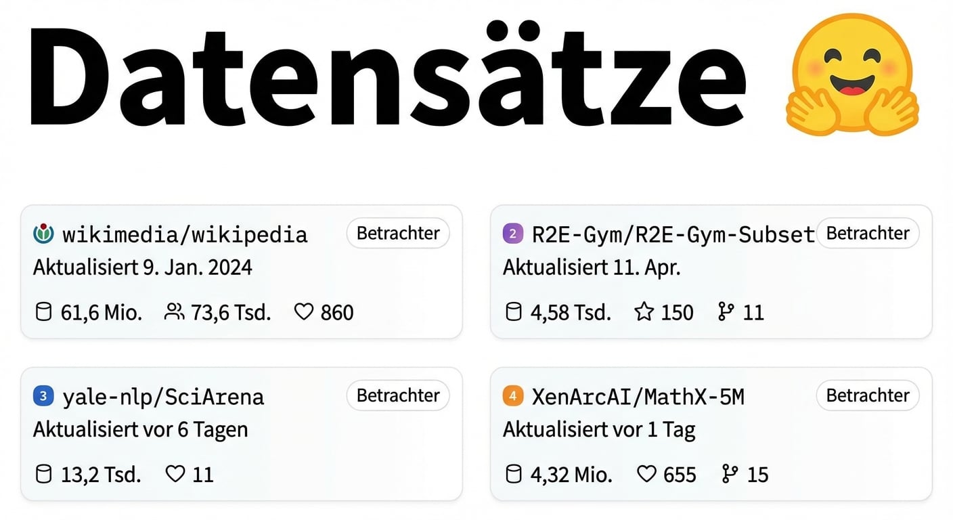Click the orange number 4 rank badge
Screen dimensions: 953x520
[x=512, y=396]
